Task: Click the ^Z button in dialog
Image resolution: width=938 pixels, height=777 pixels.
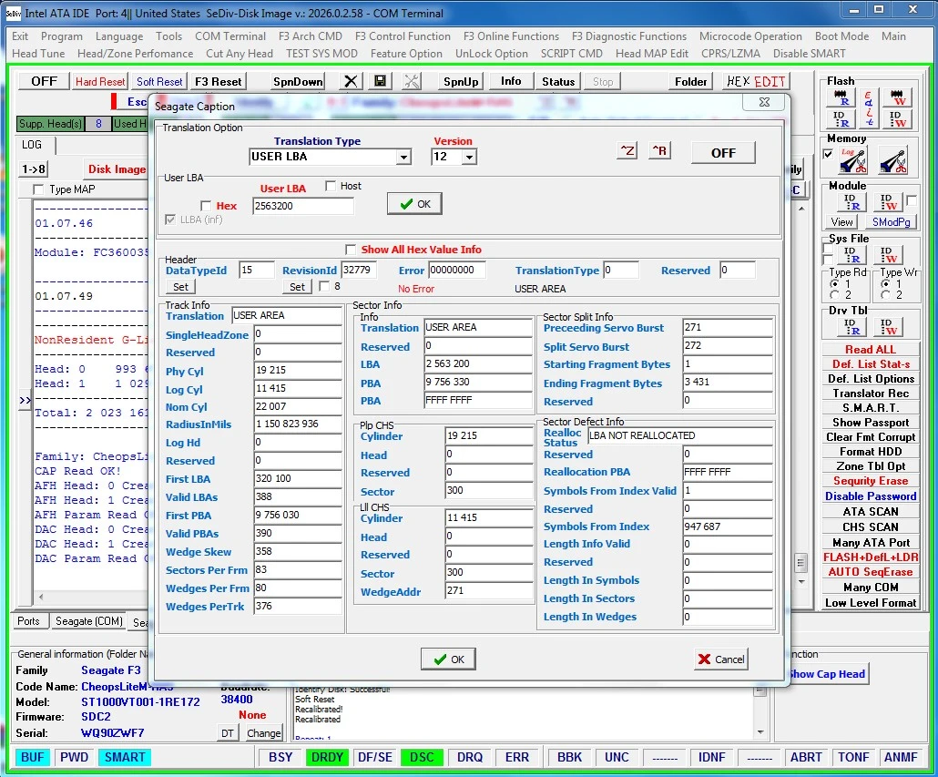Action: coord(627,150)
